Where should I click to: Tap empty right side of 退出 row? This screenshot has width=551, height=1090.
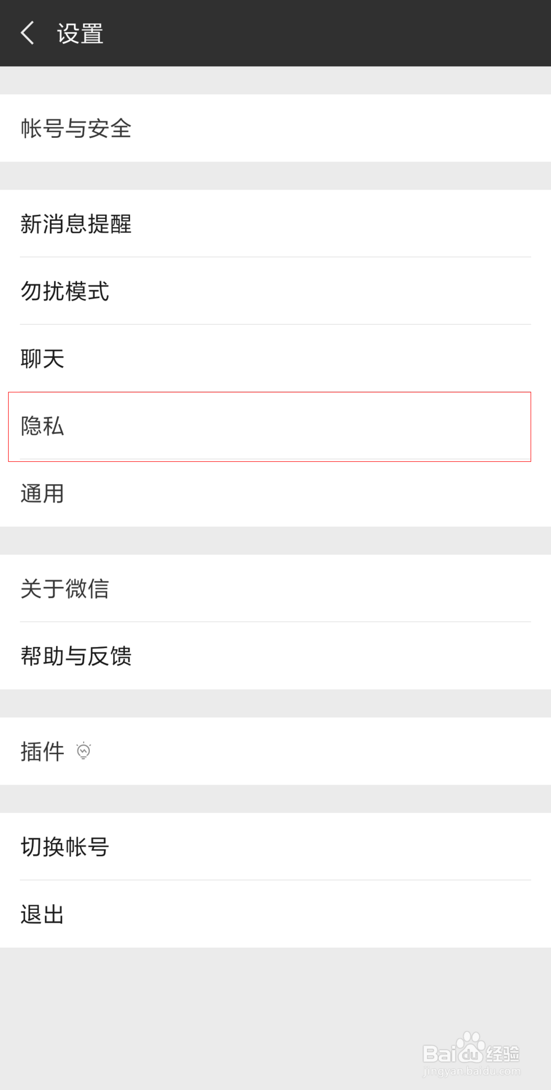coord(331,914)
